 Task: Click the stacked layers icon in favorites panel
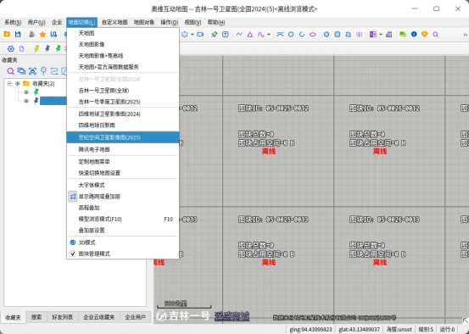(21, 71)
